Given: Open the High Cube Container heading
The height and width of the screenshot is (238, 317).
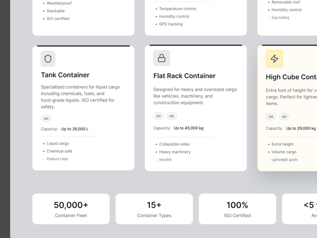Looking at the screenshot, I should 291,77.
